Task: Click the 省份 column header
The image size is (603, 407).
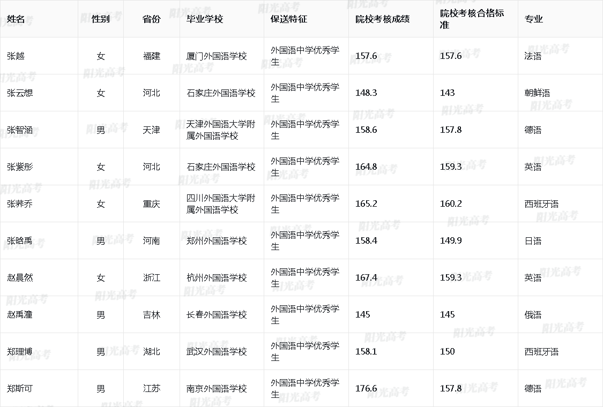Action: tap(151, 19)
